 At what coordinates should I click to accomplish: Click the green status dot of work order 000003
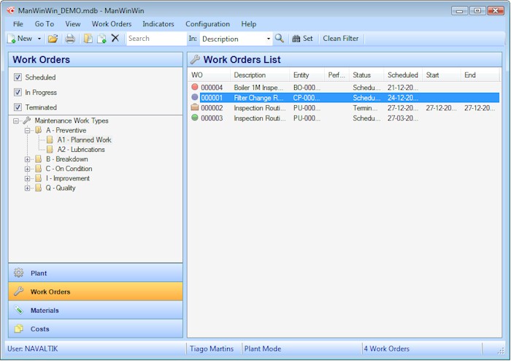point(195,118)
